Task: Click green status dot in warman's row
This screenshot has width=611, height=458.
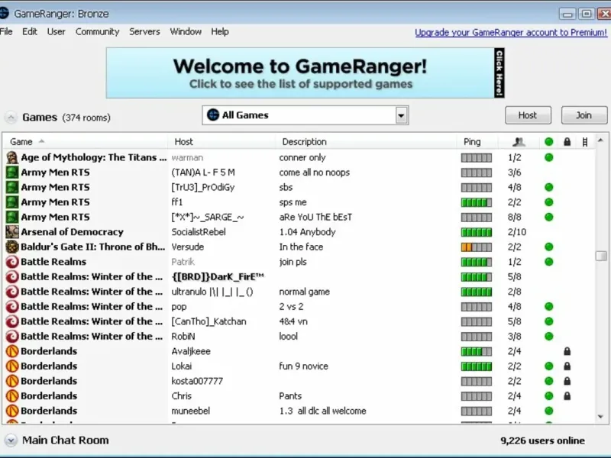Action: click(548, 157)
